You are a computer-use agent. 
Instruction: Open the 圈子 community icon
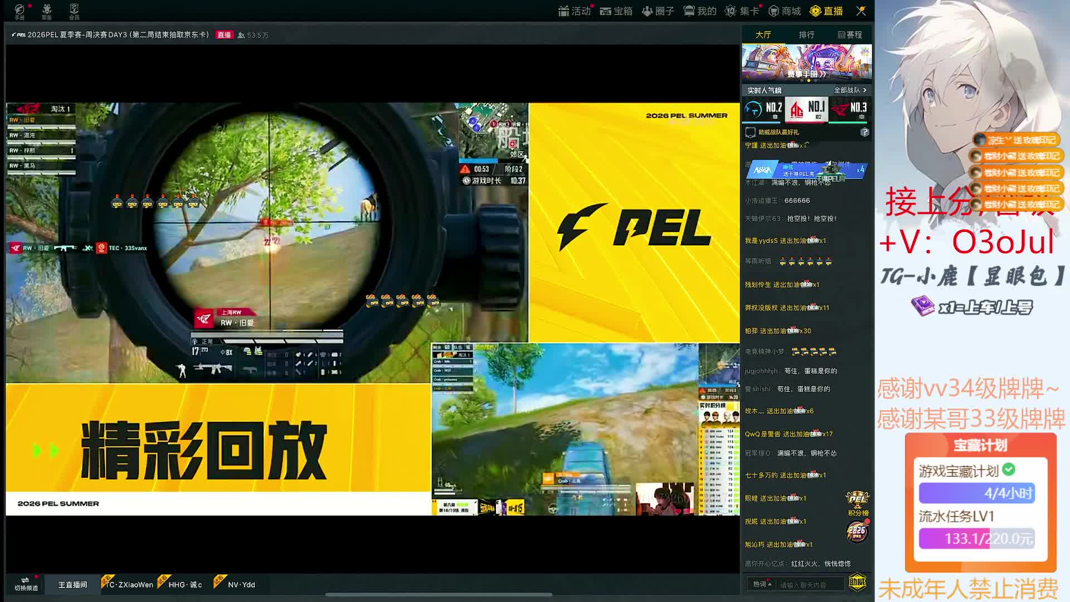(x=658, y=11)
